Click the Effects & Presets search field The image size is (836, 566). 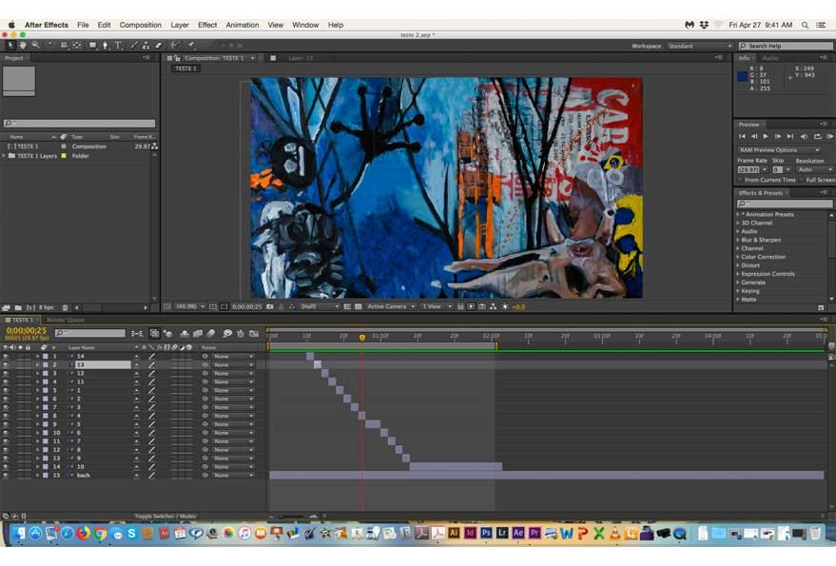click(785, 204)
